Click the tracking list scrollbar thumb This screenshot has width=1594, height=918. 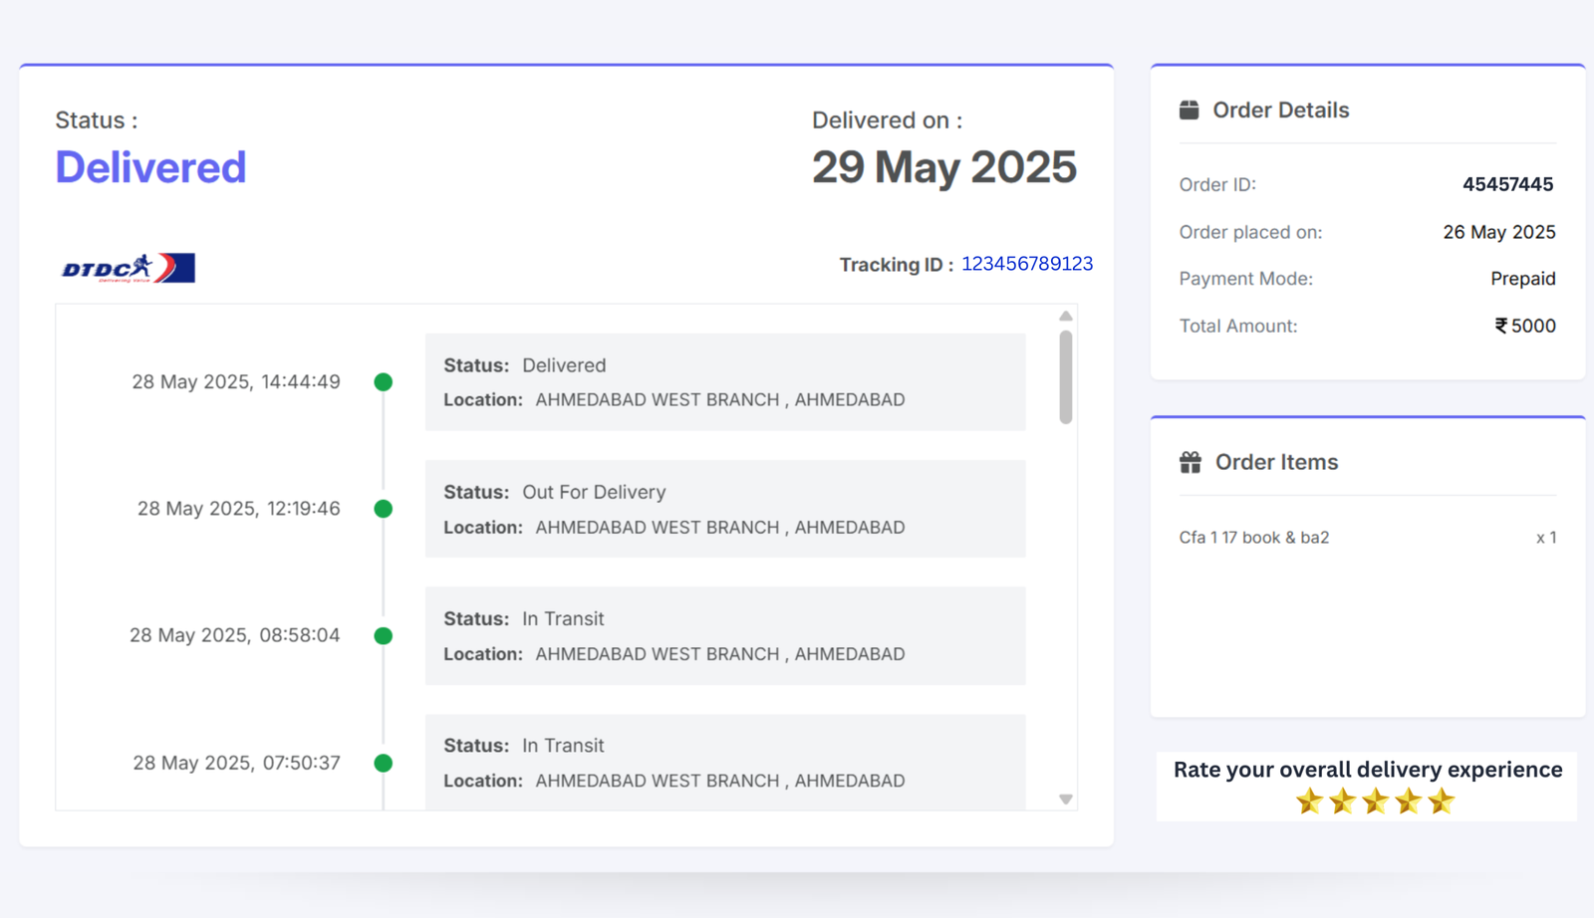(1065, 376)
